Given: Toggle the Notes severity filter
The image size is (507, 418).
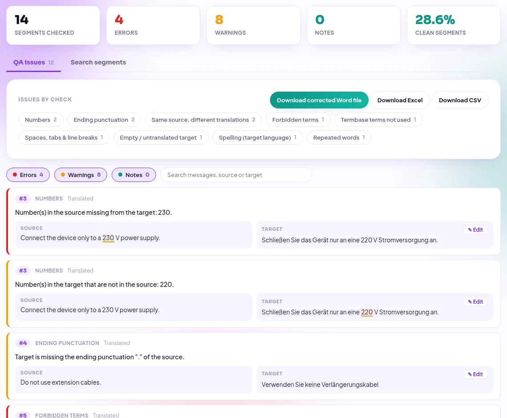Looking at the screenshot, I should (133, 175).
